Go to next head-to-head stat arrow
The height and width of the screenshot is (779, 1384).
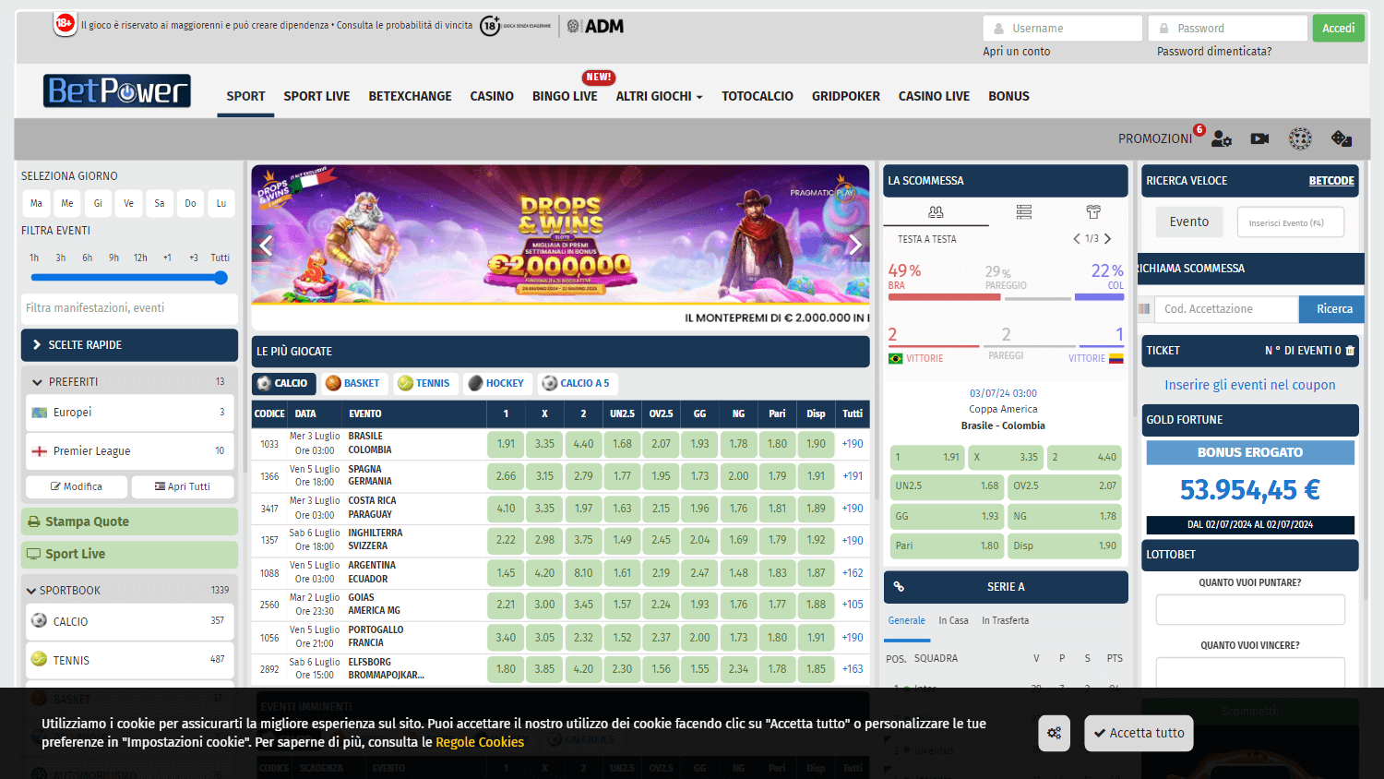1108,239
